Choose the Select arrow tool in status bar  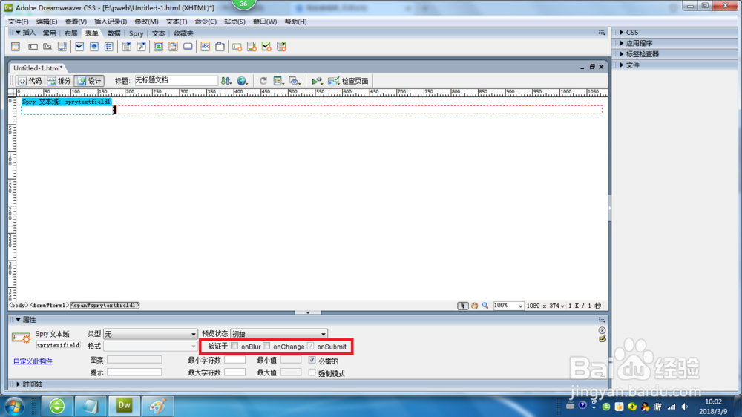(x=463, y=306)
